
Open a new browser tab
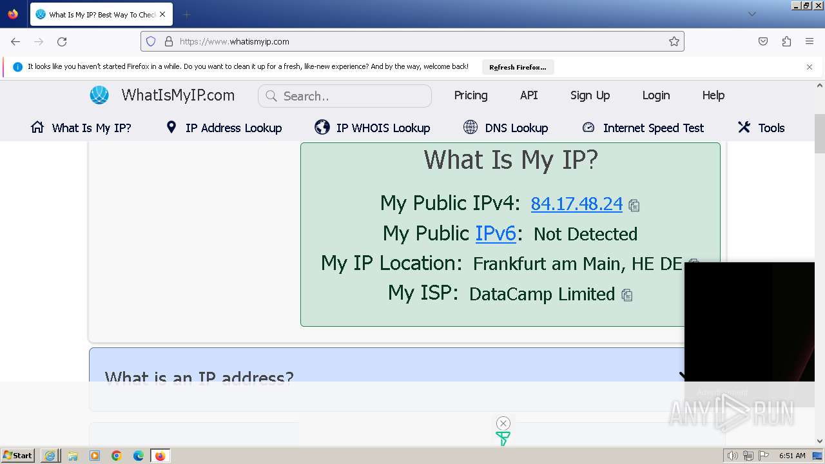coord(186,14)
